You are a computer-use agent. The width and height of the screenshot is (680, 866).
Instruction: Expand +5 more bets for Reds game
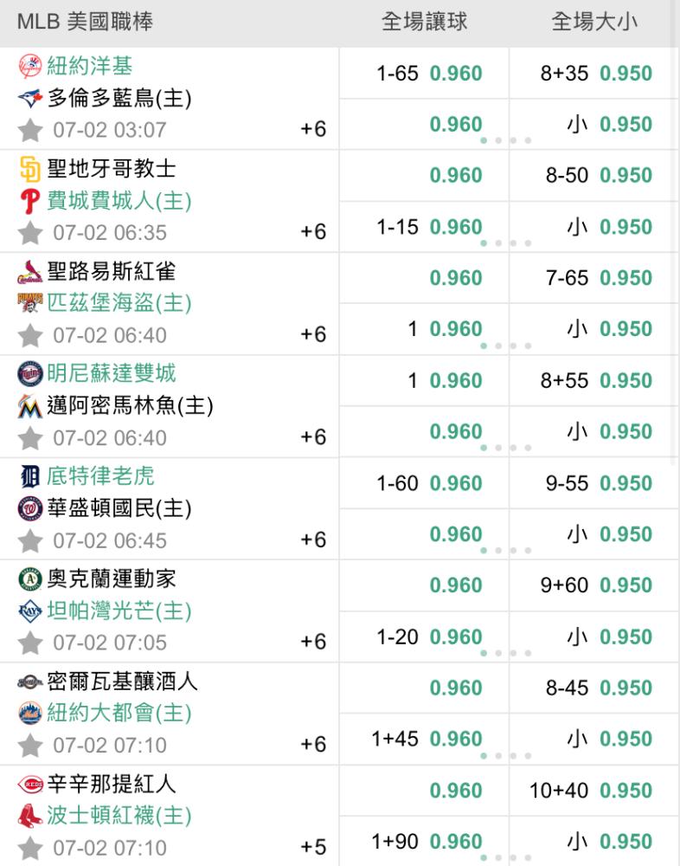[x=312, y=847]
